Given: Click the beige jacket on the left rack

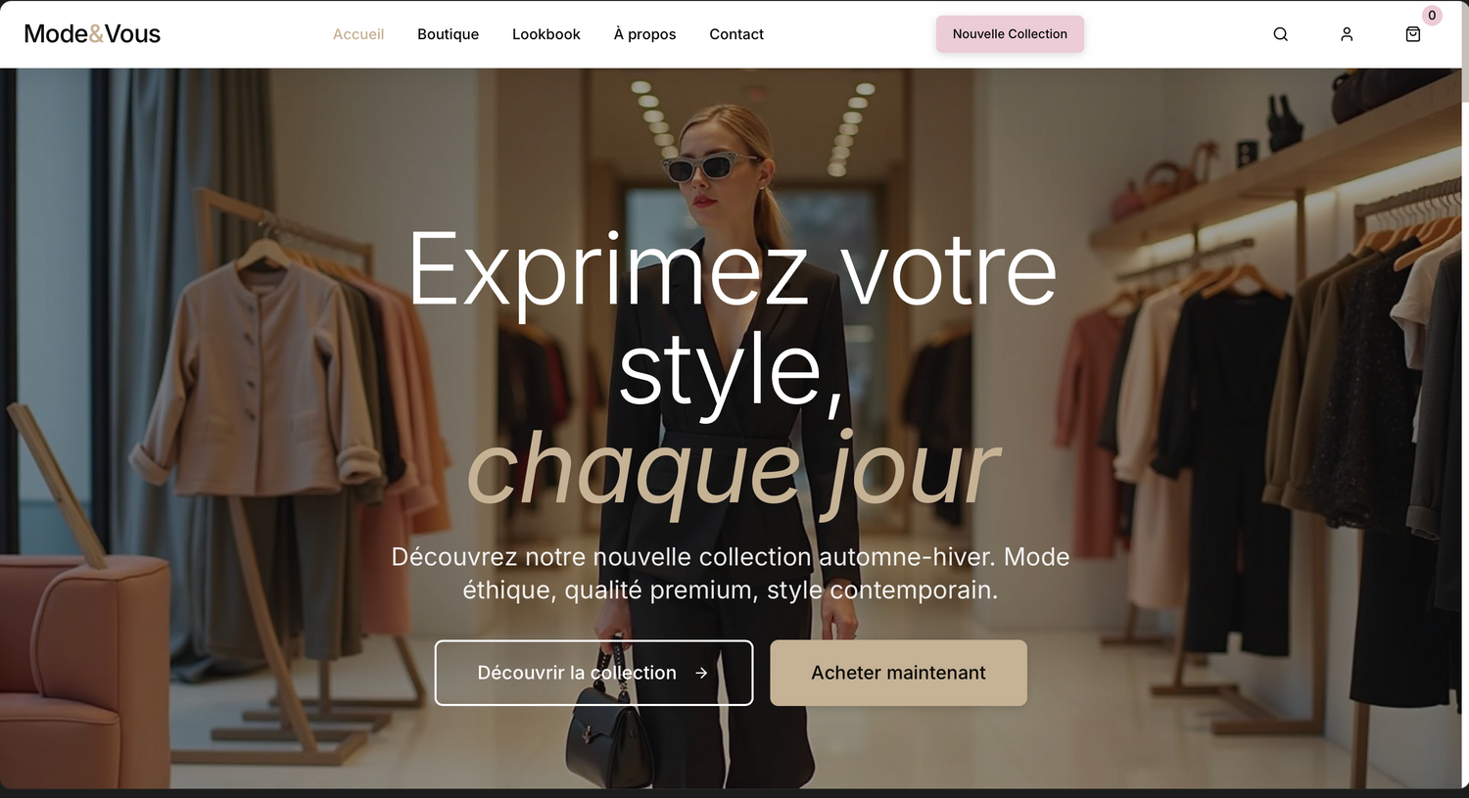Looking at the screenshot, I should tap(257, 377).
